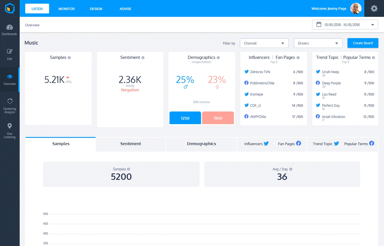Select the Sentiment chart tab

pos(131,144)
